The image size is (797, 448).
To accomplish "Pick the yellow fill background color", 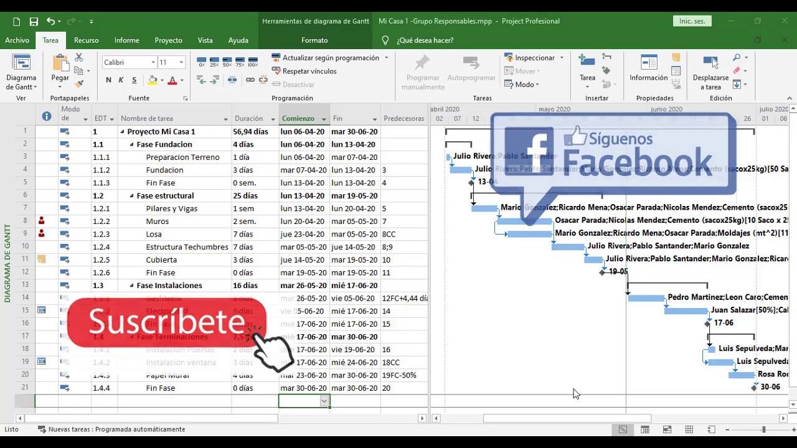I will click(x=153, y=80).
